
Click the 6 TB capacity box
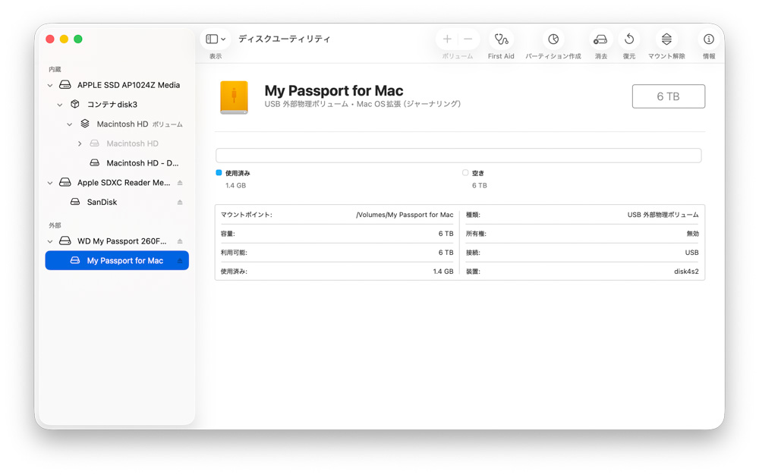pyautogui.click(x=668, y=96)
